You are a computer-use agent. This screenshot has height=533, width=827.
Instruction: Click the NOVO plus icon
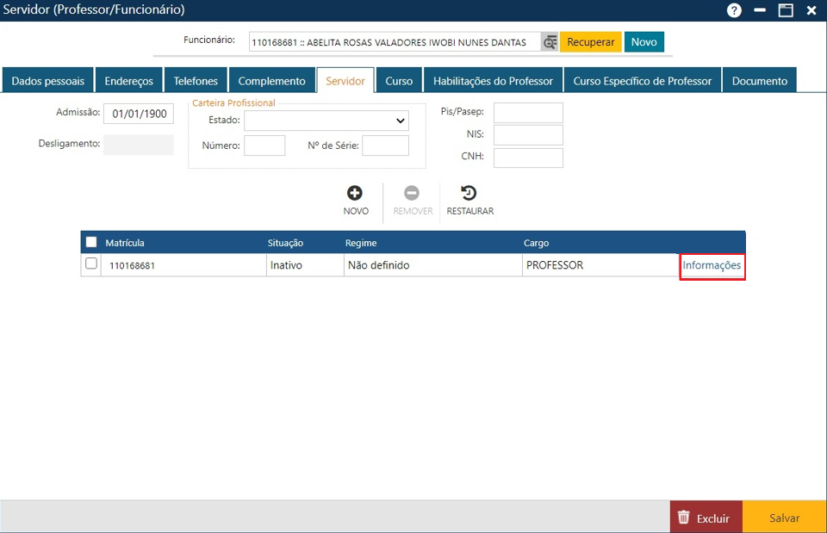pyautogui.click(x=355, y=194)
